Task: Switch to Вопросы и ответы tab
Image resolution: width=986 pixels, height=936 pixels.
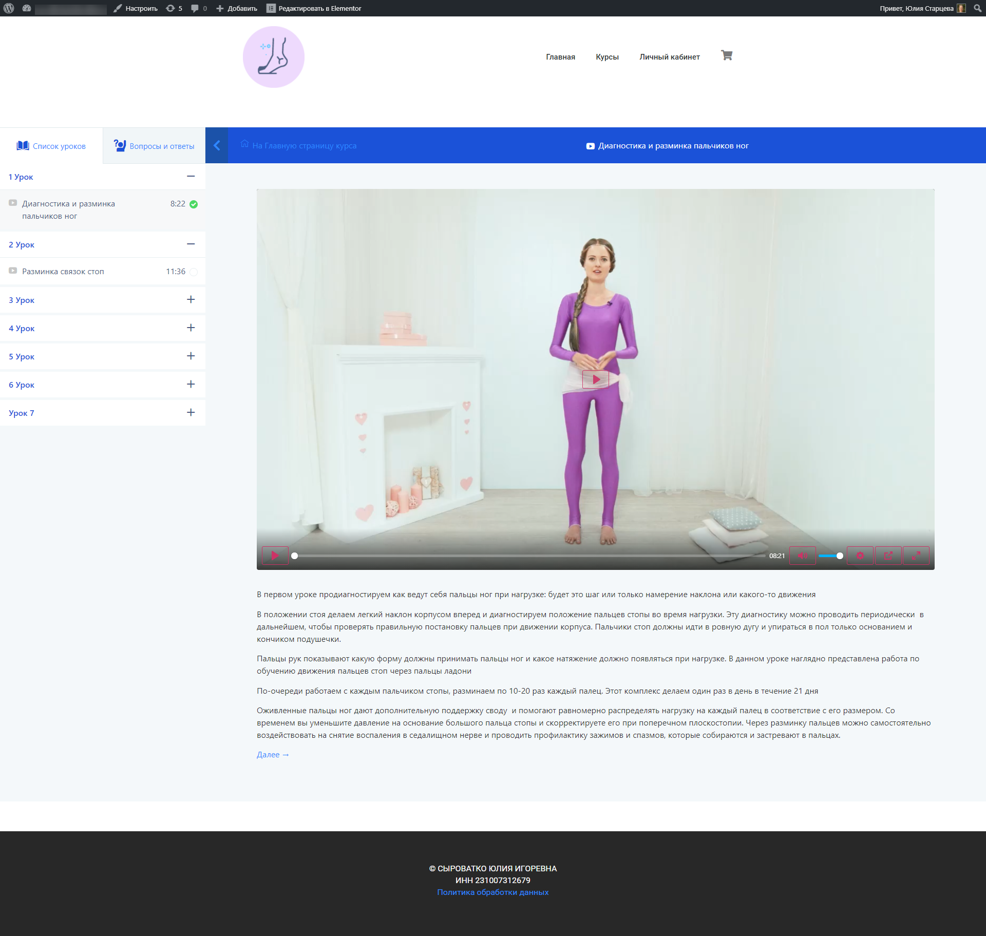Action: pos(154,146)
